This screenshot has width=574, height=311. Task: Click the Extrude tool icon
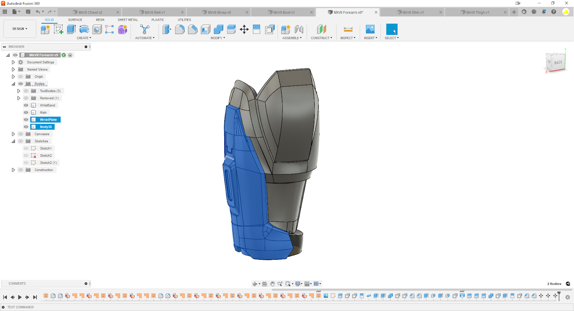click(71, 29)
